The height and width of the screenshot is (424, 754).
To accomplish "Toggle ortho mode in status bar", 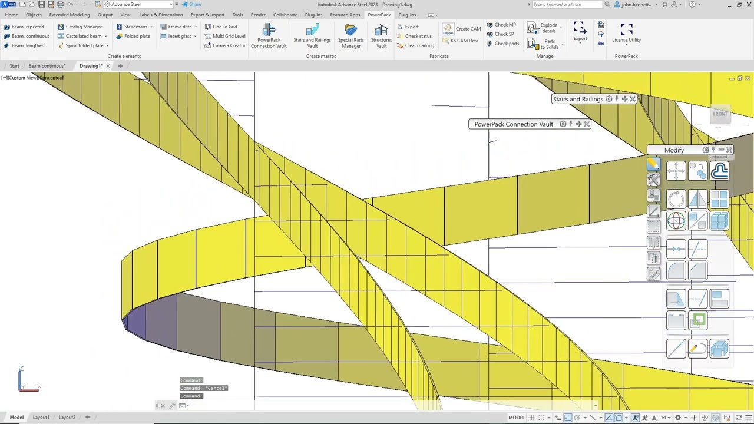I will [568, 418].
